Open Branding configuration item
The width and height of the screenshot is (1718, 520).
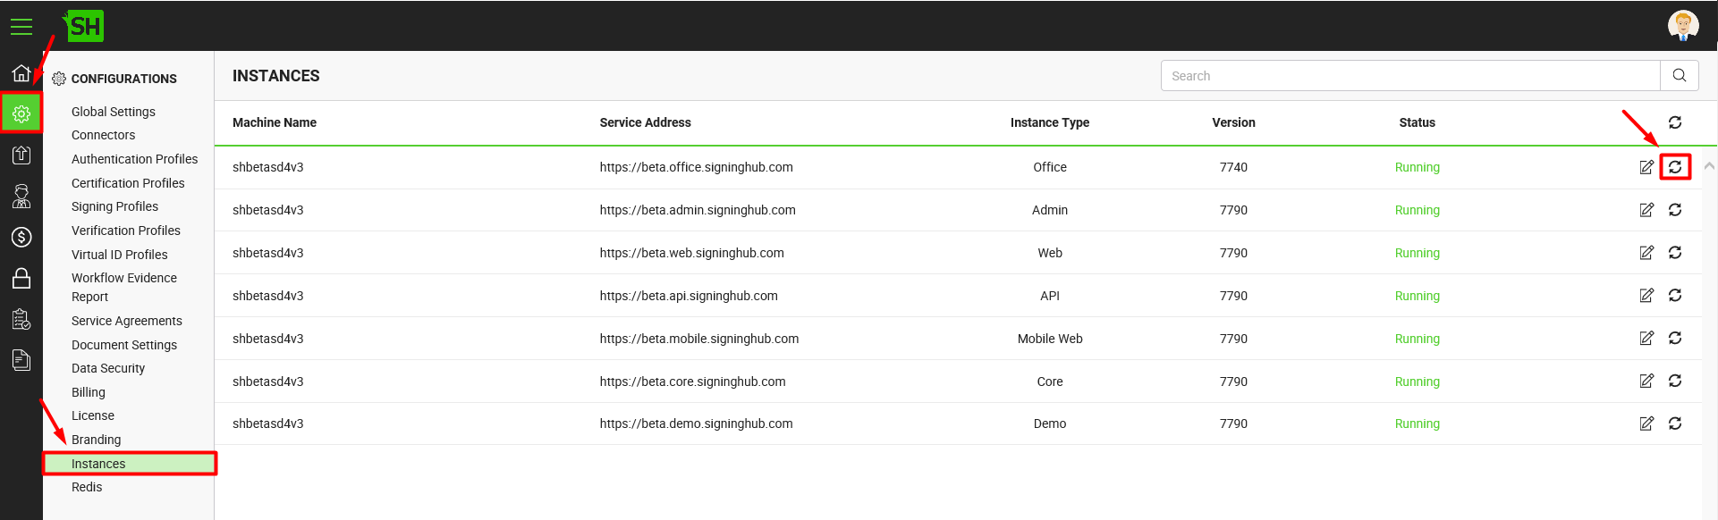(x=96, y=440)
